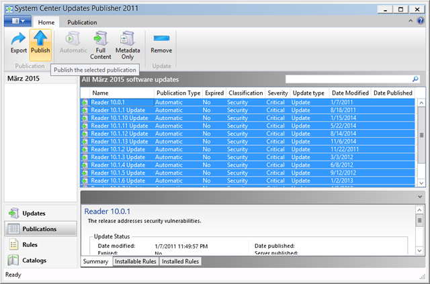Sort by Publication Type column
This screenshot has width=430, height=284.
(x=179, y=93)
